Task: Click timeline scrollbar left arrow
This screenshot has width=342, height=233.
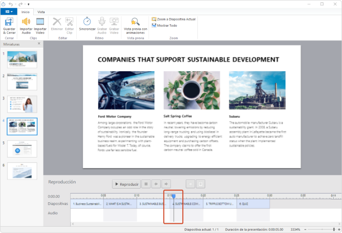Action: 73,224
